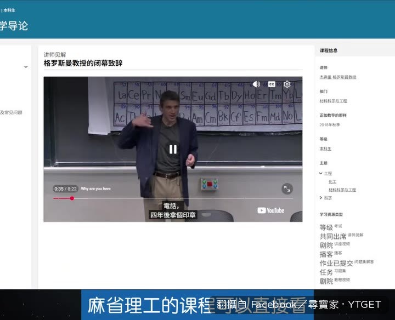Click the 学习资源类型 section heading
Viewport: 395px width, 320px height.
click(x=331, y=214)
